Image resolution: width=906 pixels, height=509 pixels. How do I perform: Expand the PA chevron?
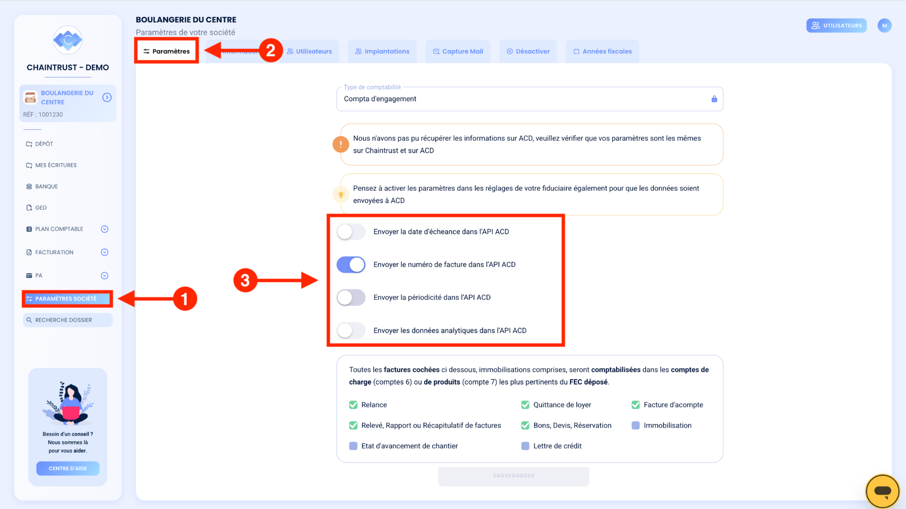[105, 275]
